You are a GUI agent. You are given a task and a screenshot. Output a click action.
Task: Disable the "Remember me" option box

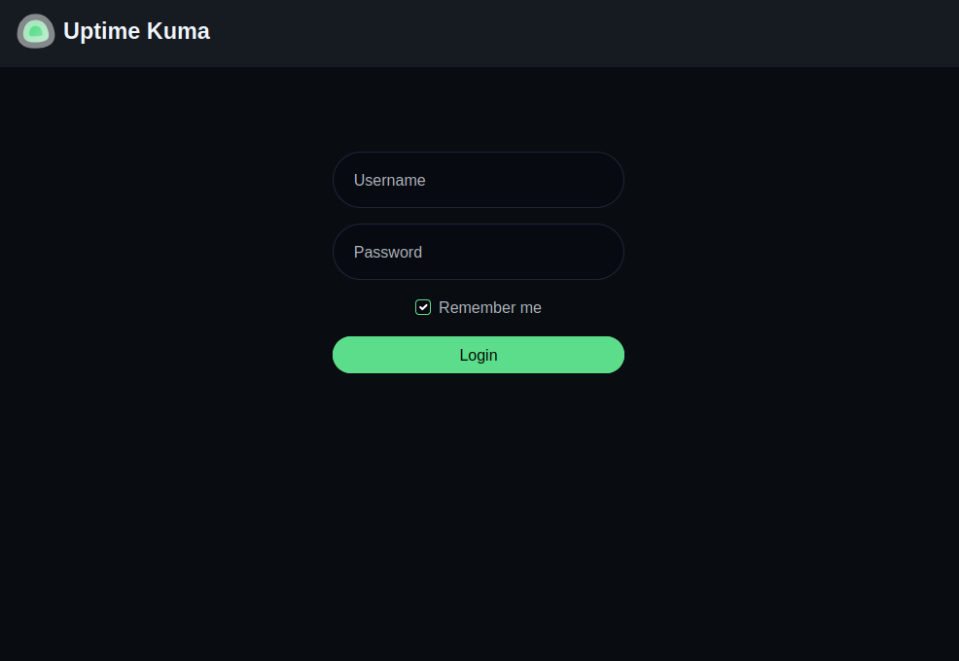point(423,307)
